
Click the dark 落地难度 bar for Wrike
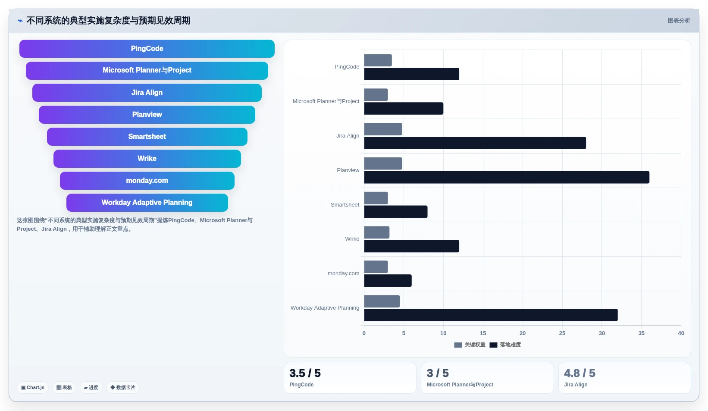[x=412, y=246]
